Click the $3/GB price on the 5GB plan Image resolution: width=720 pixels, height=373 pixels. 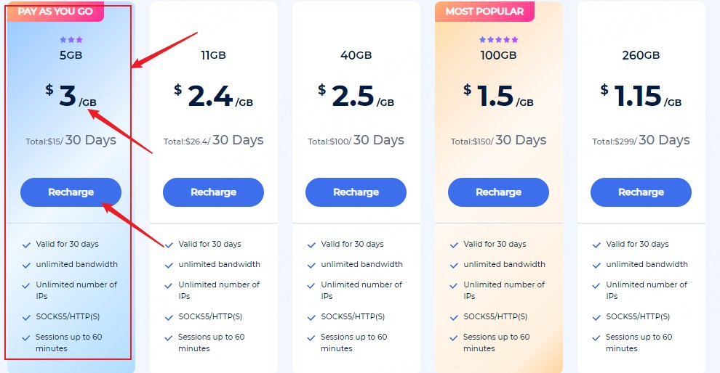pyautogui.click(x=71, y=96)
